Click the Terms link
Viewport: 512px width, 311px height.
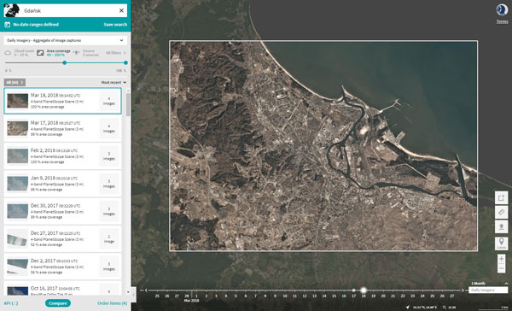(x=502, y=21)
